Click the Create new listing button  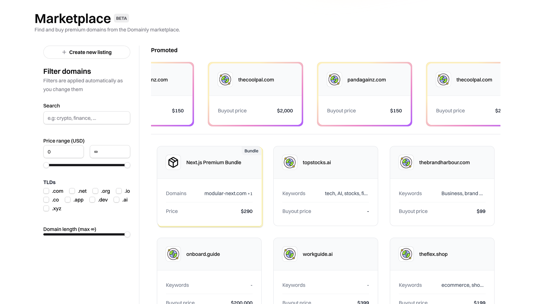87,52
